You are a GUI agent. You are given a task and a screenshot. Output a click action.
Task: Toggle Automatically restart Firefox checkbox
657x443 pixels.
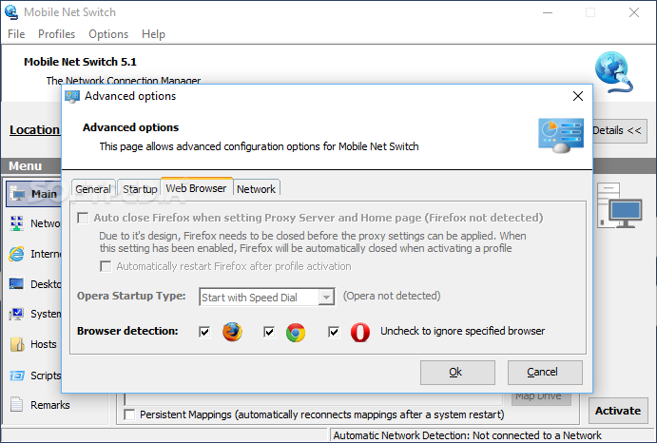(106, 266)
